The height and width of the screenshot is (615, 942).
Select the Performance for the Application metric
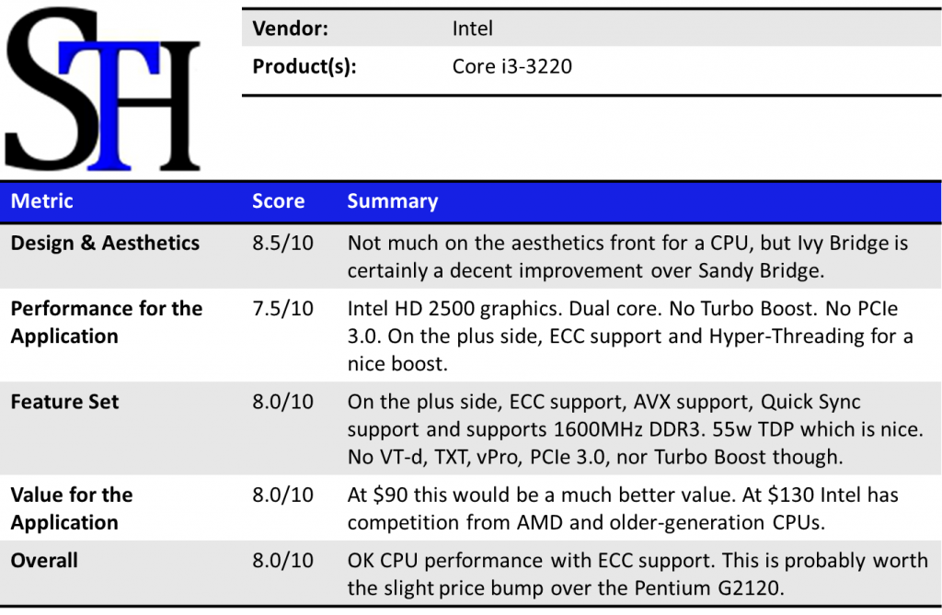tap(106, 322)
